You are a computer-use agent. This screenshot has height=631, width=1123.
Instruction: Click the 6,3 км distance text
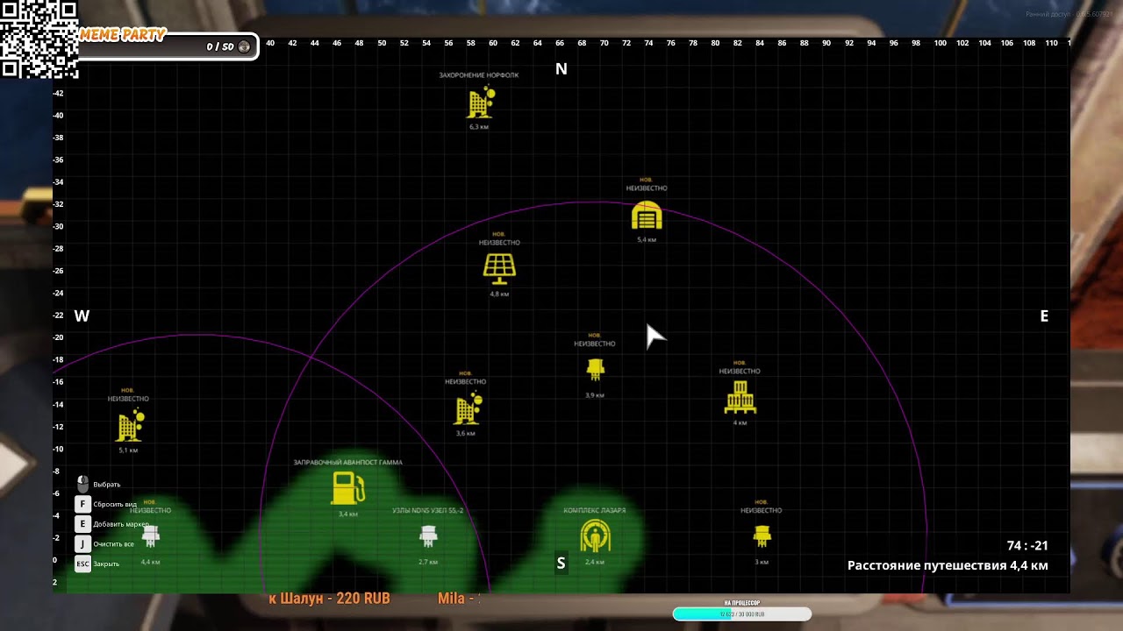pyautogui.click(x=479, y=127)
